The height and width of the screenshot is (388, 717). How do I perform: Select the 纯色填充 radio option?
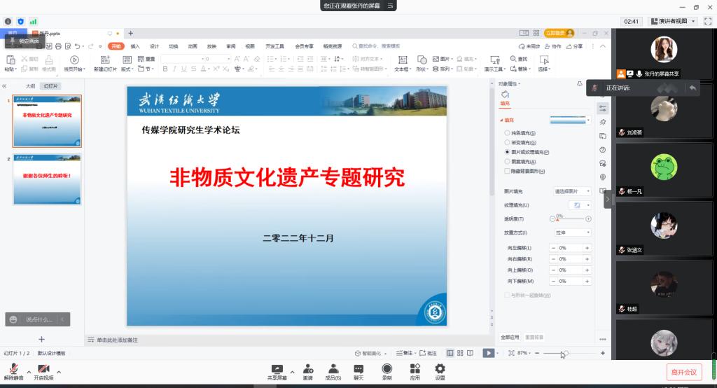tap(508, 133)
